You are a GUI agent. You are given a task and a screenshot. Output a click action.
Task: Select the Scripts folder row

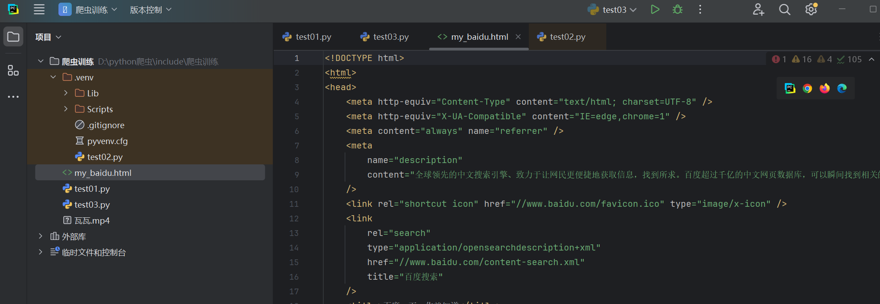tap(150, 109)
